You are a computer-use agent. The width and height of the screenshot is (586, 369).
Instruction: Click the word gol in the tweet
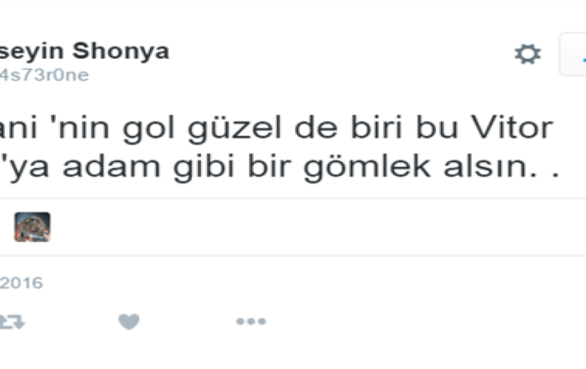coord(148,129)
